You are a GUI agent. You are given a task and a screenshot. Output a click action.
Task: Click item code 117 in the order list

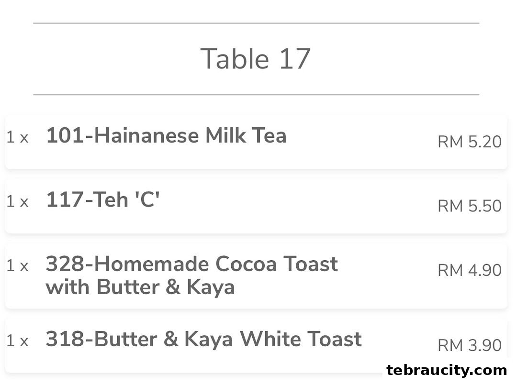[x=65, y=200]
